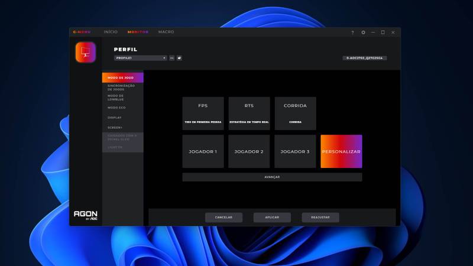
Task: Open Modo de LowBlue section
Action: tap(123, 98)
